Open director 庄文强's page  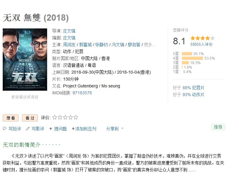pyautogui.click(x=69, y=31)
